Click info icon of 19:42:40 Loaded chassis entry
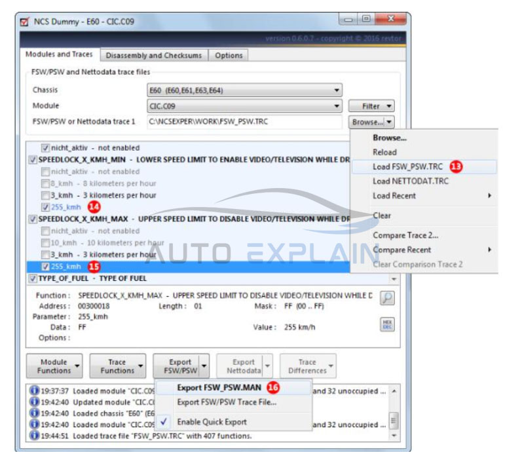 34,413
